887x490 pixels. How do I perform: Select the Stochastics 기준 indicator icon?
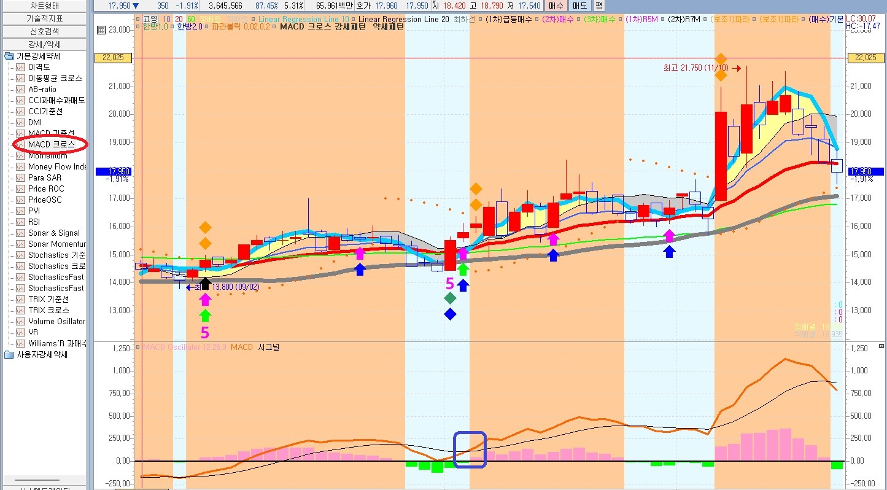point(20,255)
